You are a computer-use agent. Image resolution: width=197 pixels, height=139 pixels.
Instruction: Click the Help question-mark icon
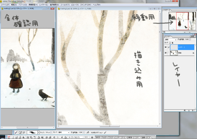click(x=92, y=137)
